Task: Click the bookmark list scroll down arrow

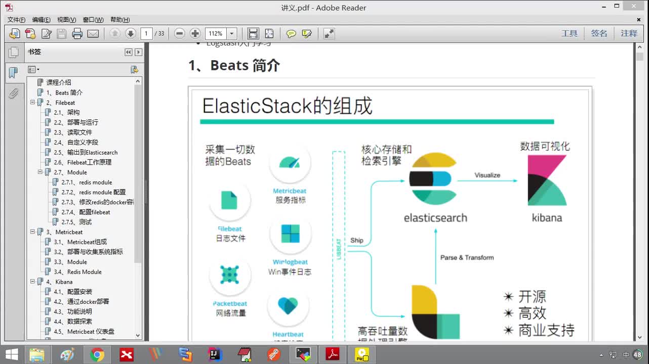Action: pos(138,335)
